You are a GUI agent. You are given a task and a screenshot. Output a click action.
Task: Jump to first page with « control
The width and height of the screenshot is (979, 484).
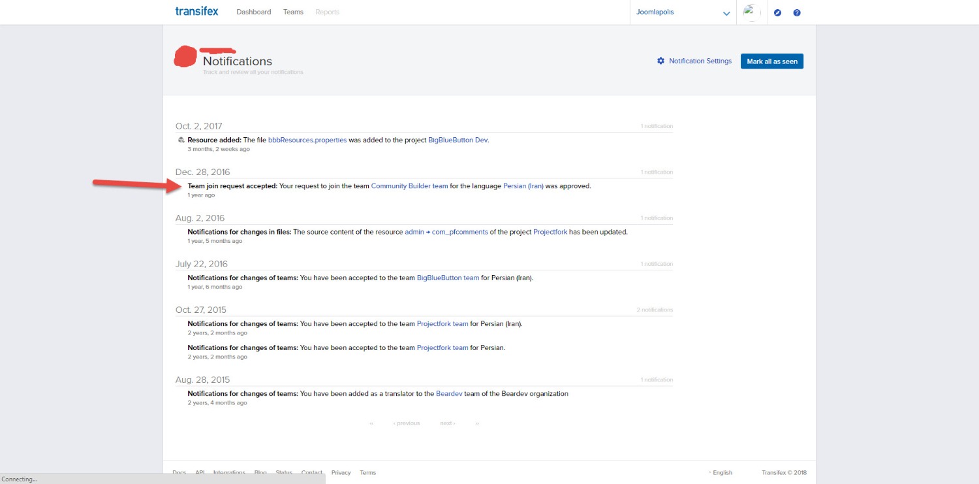click(371, 423)
